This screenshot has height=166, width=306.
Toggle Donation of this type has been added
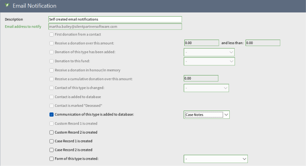tap(51, 52)
